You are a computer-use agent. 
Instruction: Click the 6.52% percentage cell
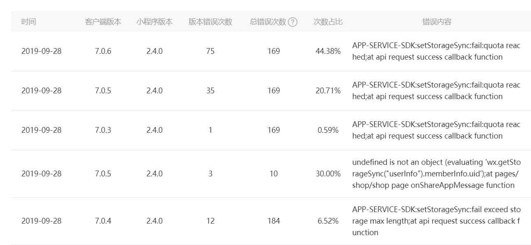click(328, 221)
